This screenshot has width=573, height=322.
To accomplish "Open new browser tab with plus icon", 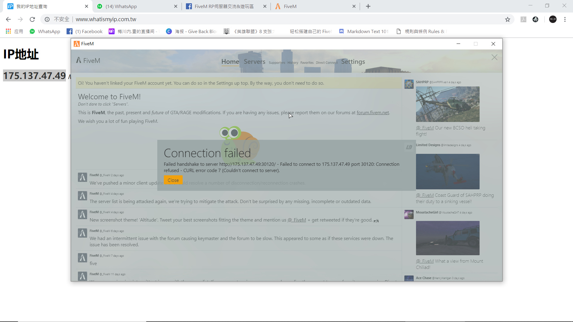I will [368, 6].
